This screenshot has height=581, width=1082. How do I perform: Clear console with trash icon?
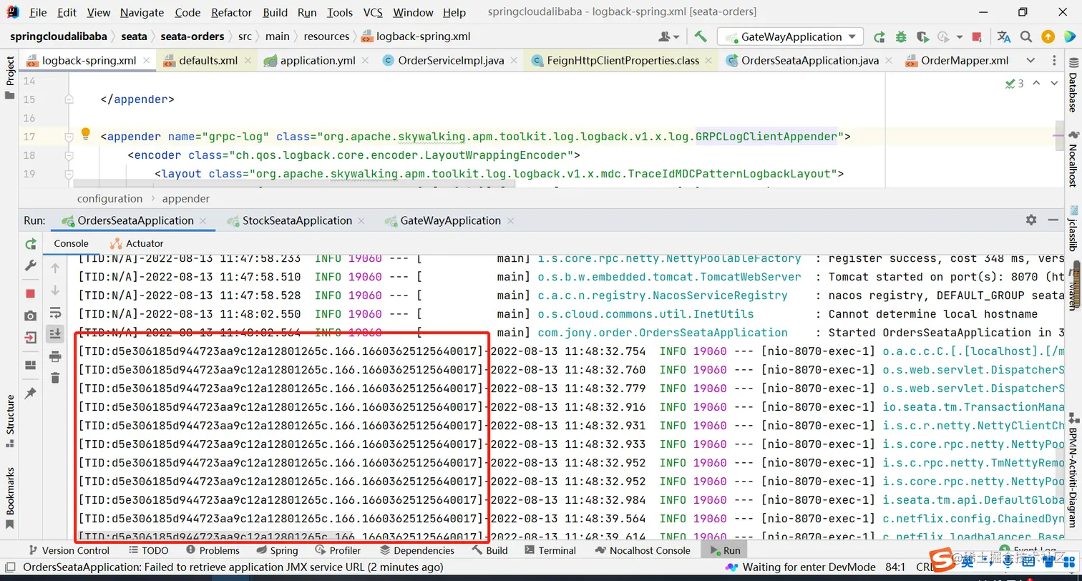[x=55, y=377]
